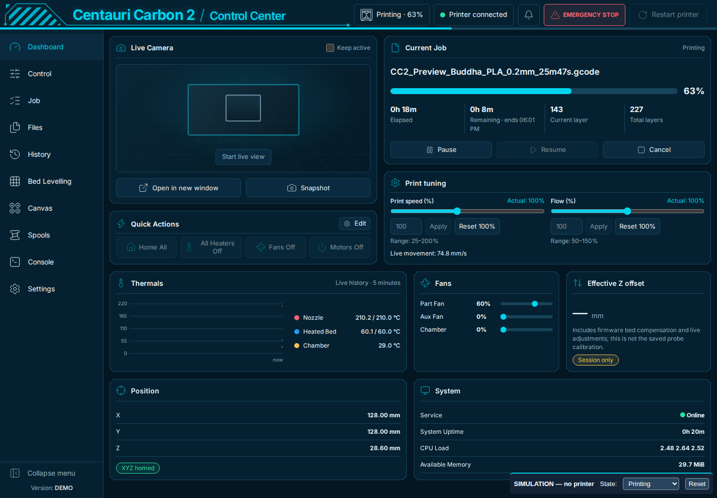Pause the current print job

click(x=441, y=150)
